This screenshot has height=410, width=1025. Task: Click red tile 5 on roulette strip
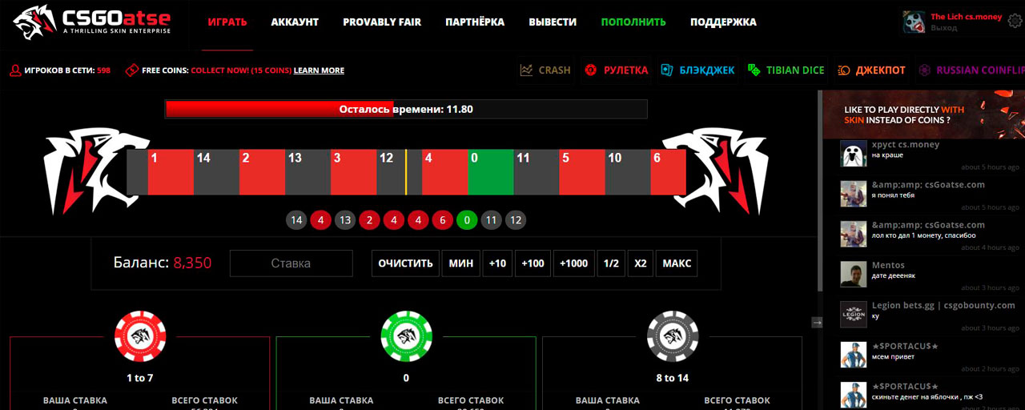coord(581,171)
